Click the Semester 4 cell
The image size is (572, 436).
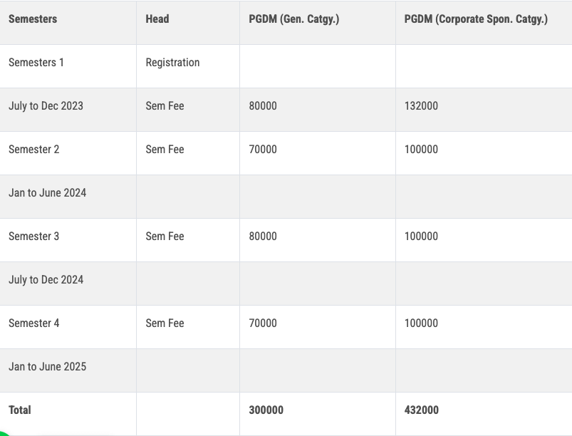tap(34, 323)
